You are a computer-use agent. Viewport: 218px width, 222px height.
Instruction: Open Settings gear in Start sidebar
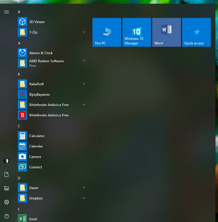coord(7,202)
